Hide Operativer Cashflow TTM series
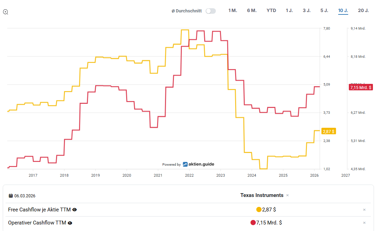Screen dimensions: 375x231 [70, 223]
